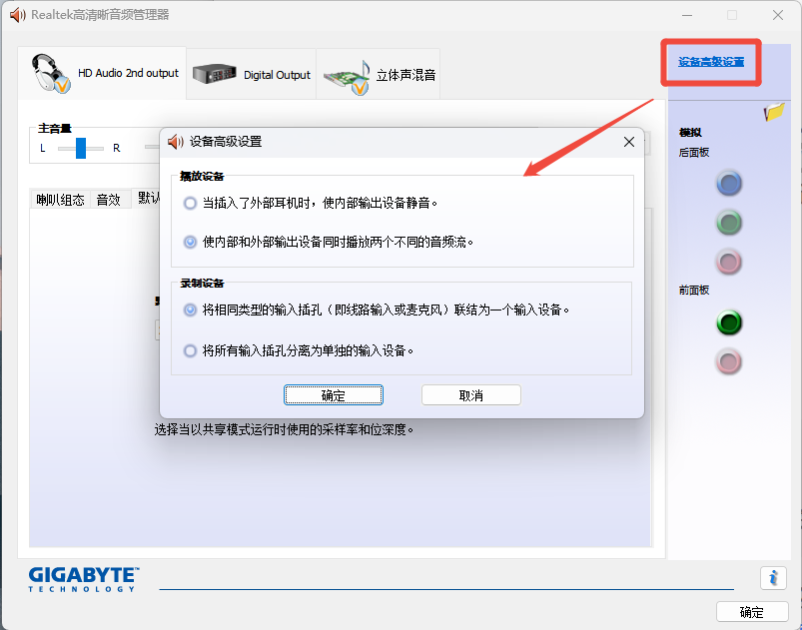This screenshot has width=802, height=630.
Task: Switch to Digital Output tab
Action: click(x=251, y=74)
